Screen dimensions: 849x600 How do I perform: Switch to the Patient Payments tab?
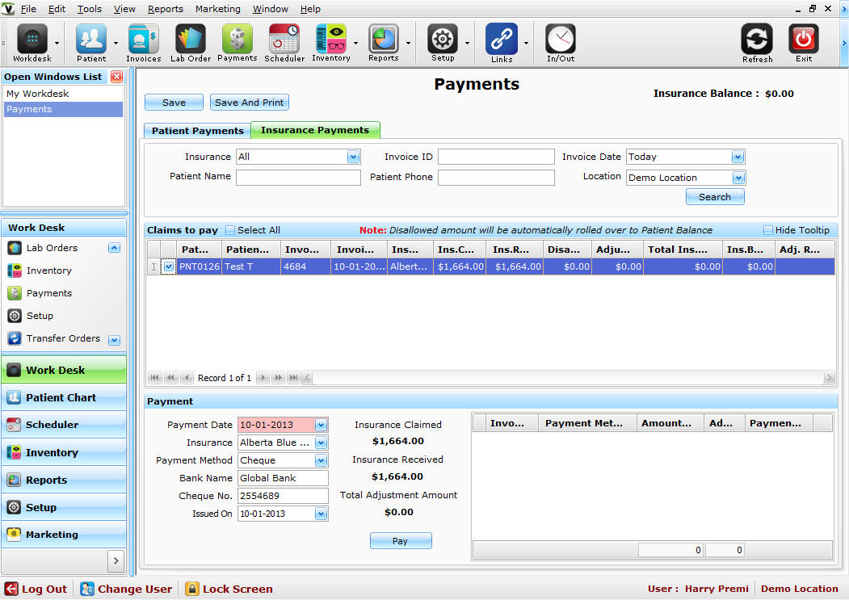coord(197,131)
